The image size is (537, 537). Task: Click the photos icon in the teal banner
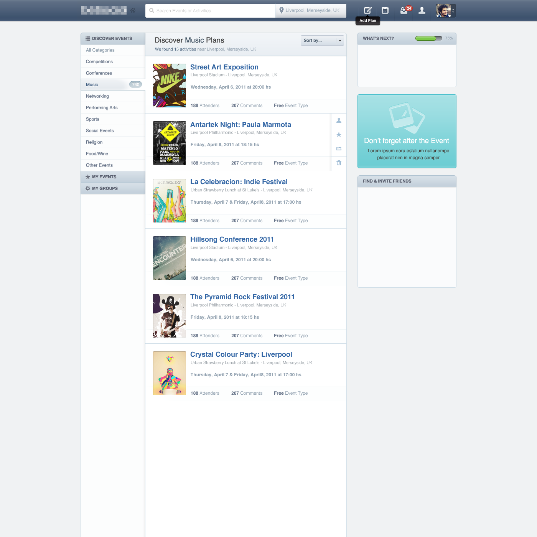pos(407,118)
